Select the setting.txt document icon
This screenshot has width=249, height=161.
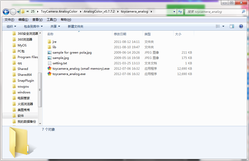coord(50,63)
